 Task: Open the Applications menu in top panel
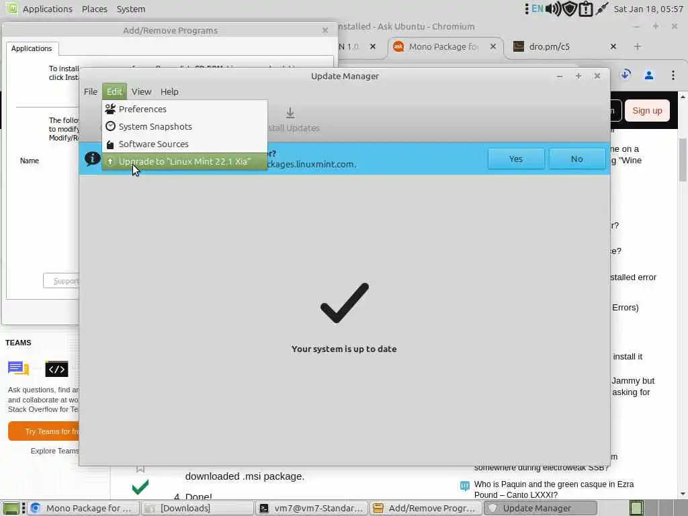tap(48, 9)
